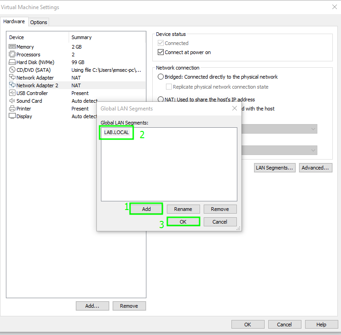Switch to the Options tab

pos(39,22)
